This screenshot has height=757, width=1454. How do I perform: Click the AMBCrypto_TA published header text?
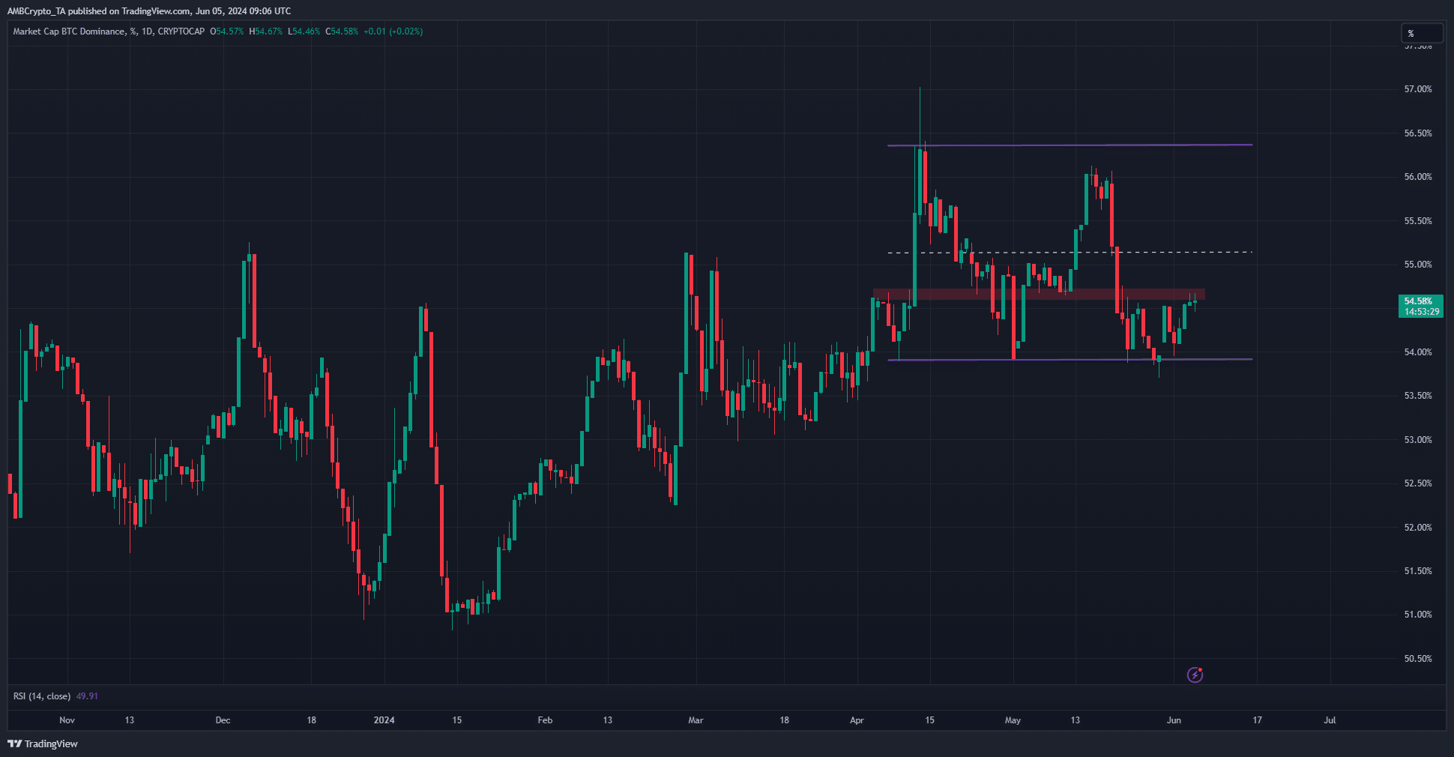(148, 11)
